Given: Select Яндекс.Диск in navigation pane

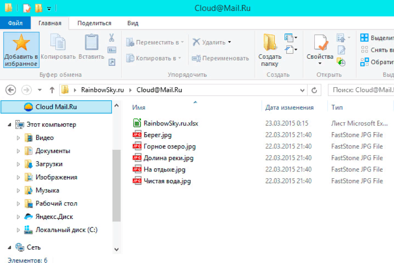Looking at the screenshot, I should [54, 216].
